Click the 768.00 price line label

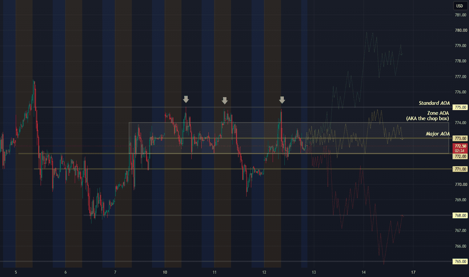tap(460, 216)
